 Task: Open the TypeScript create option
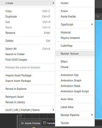(x=75, y=25)
